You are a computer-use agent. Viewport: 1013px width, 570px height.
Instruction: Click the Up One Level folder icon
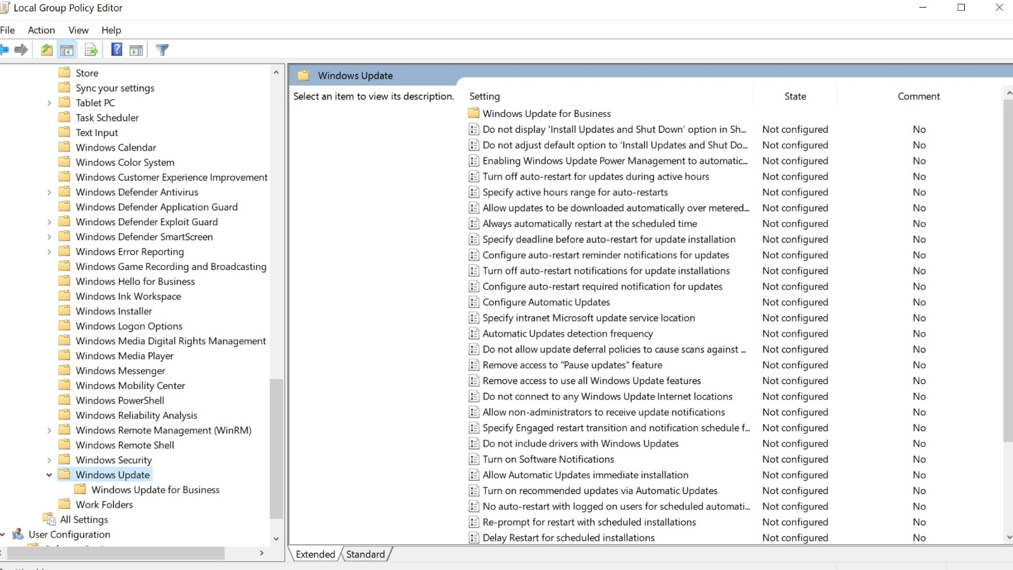click(x=47, y=50)
